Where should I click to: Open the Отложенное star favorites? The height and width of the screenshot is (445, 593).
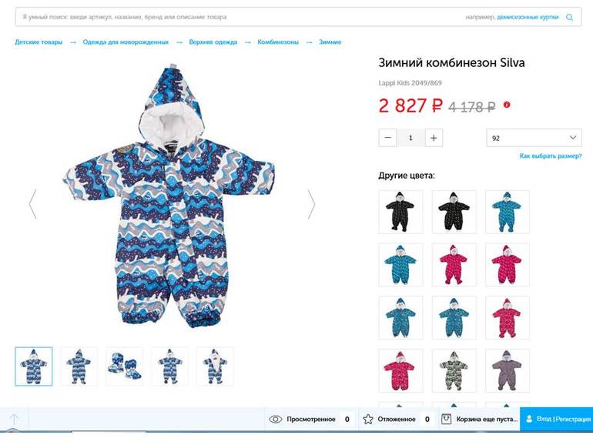[x=367, y=419]
